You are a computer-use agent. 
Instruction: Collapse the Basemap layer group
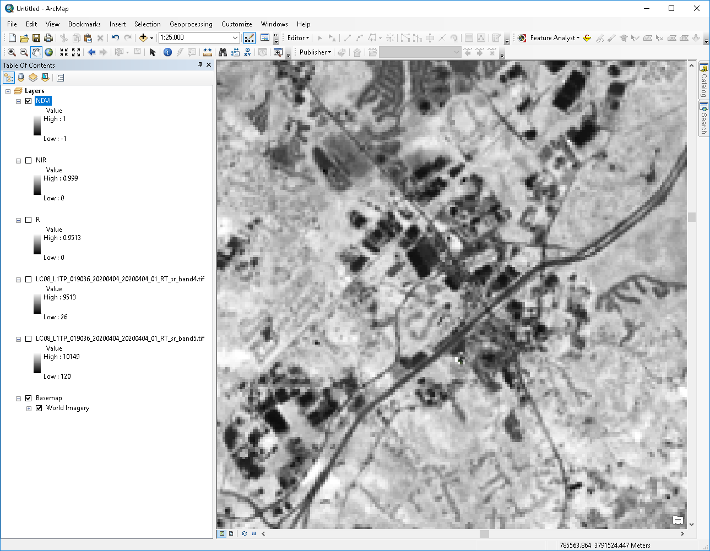pos(18,397)
